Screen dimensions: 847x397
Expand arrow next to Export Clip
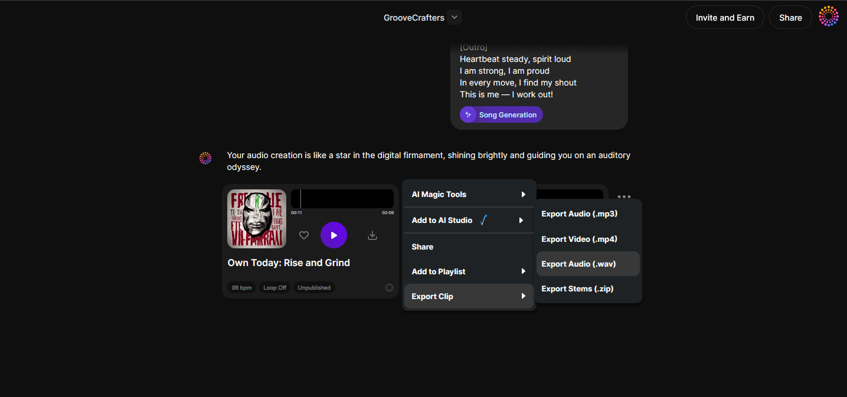pos(523,296)
